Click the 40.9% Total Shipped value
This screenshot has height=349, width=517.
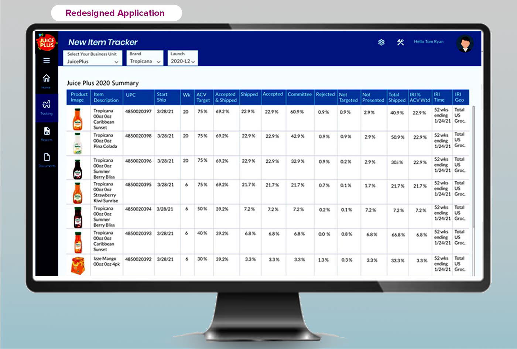(x=397, y=113)
